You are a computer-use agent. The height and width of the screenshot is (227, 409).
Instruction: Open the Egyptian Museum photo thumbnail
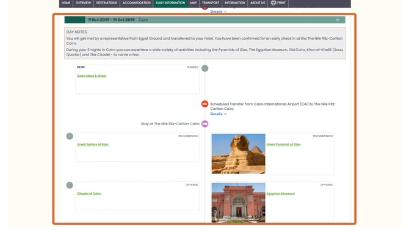(x=239, y=203)
